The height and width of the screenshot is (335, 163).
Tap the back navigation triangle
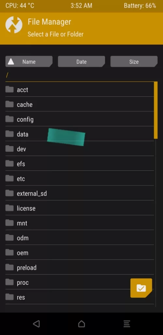(37, 324)
